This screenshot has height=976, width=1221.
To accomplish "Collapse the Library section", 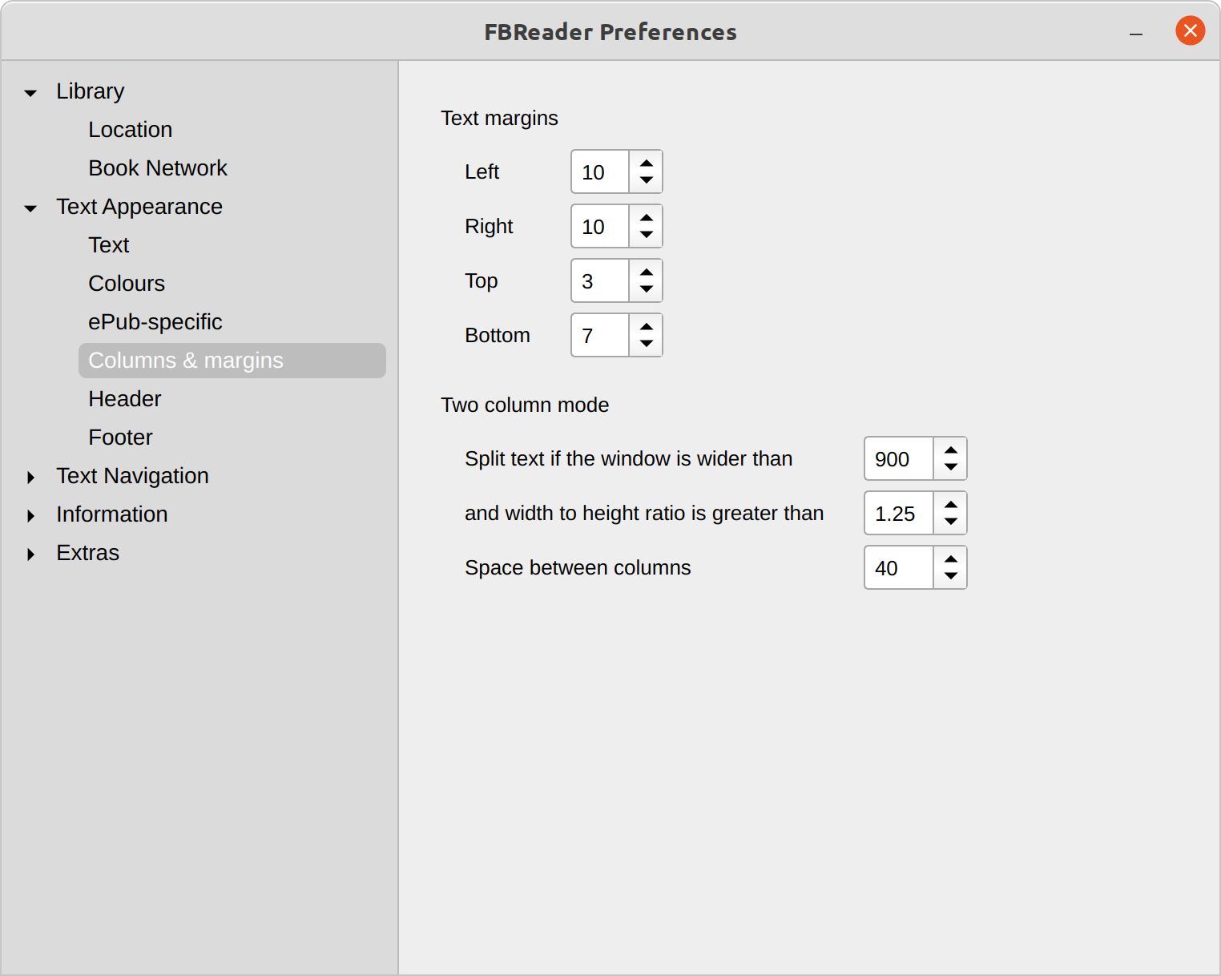I will (30, 92).
